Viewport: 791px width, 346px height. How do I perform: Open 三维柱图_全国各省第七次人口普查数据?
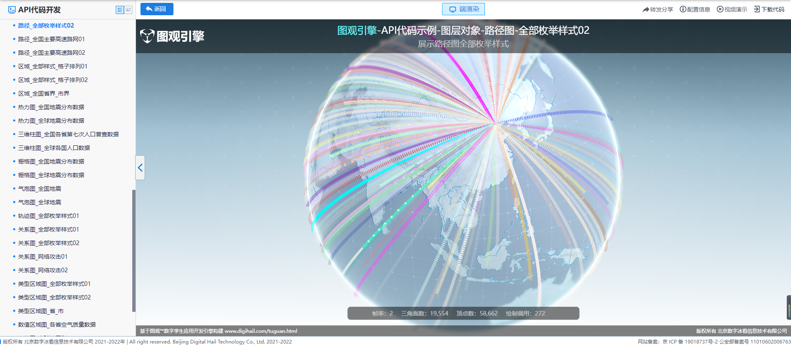click(68, 134)
